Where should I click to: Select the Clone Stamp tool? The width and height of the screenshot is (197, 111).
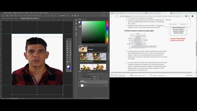tap(67, 51)
